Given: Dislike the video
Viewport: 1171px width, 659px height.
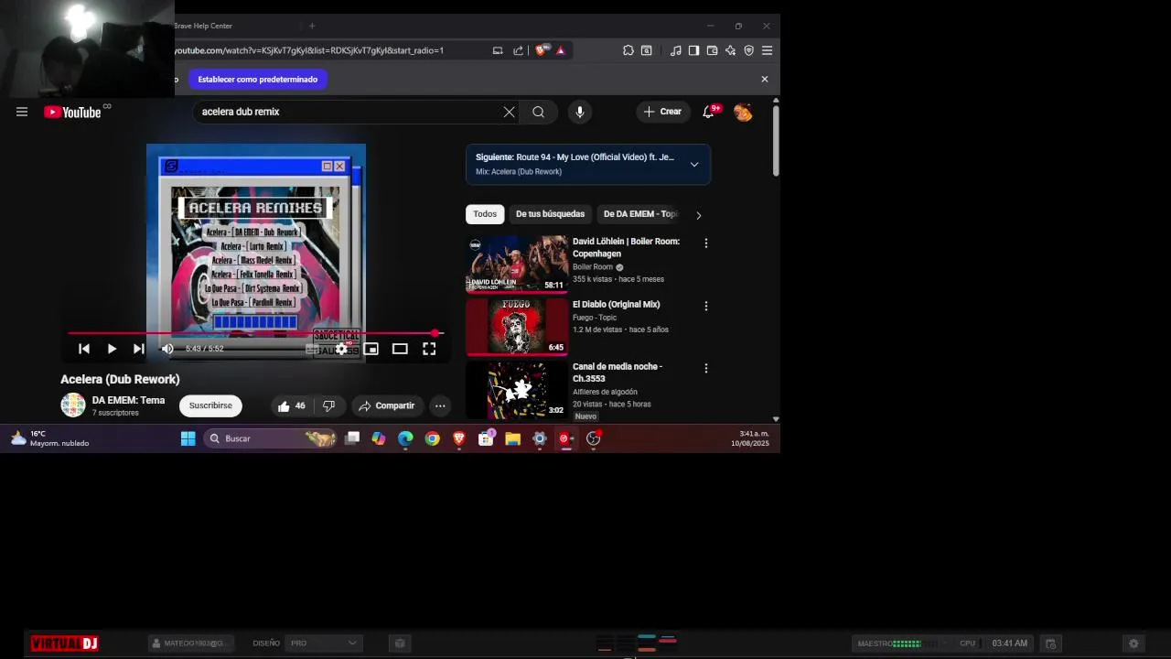Looking at the screenshot, I should tap(328, 405).
